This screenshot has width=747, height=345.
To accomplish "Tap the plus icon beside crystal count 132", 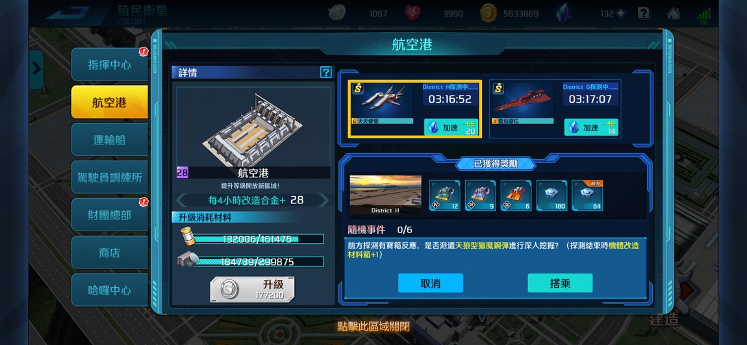I will [620, 14].
